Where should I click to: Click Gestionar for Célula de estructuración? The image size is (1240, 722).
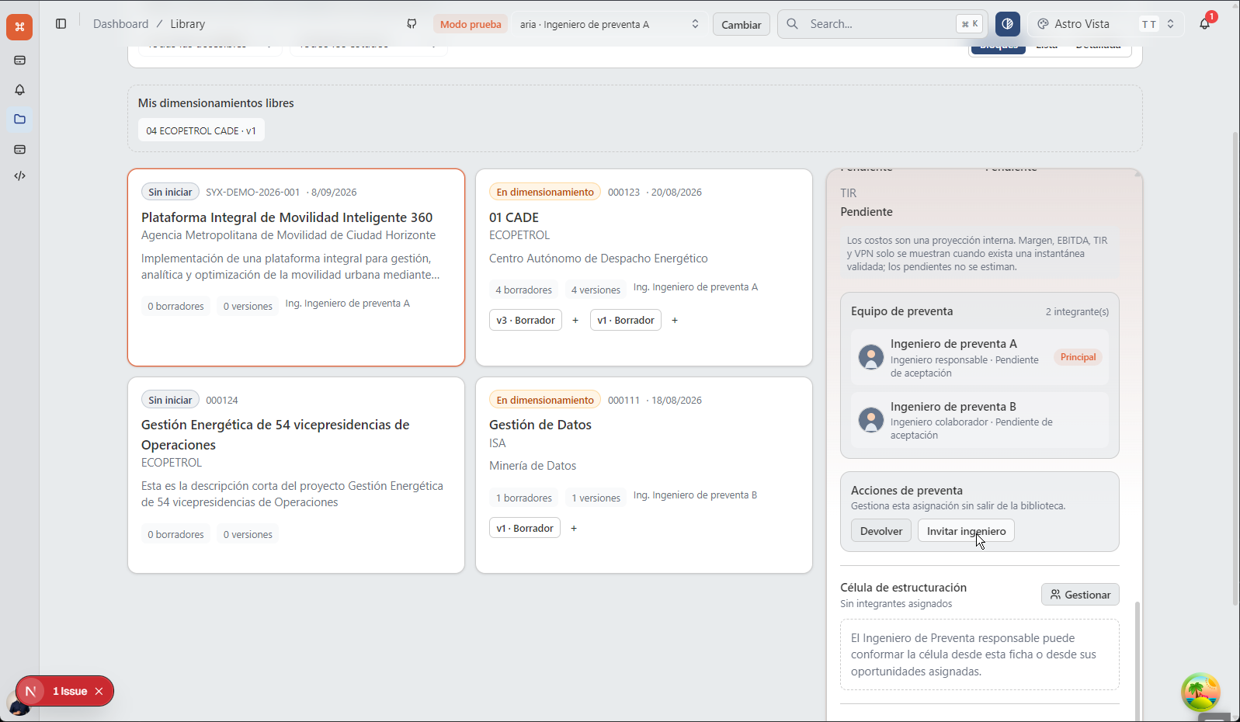(x=1080, y=595)
